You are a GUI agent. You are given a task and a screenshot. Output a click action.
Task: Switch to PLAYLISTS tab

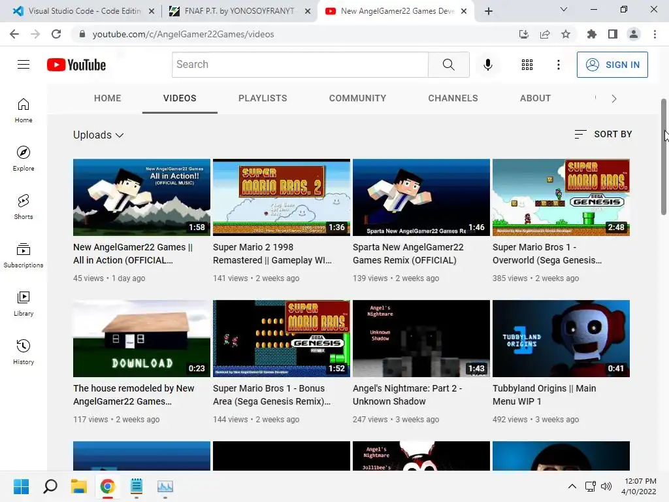pos(263,98)
